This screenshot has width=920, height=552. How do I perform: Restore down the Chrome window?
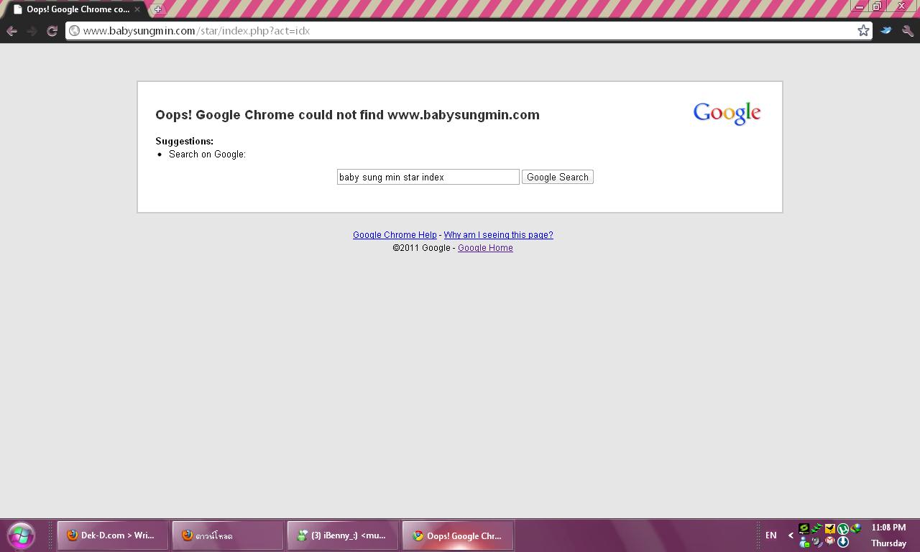(877, 6)
